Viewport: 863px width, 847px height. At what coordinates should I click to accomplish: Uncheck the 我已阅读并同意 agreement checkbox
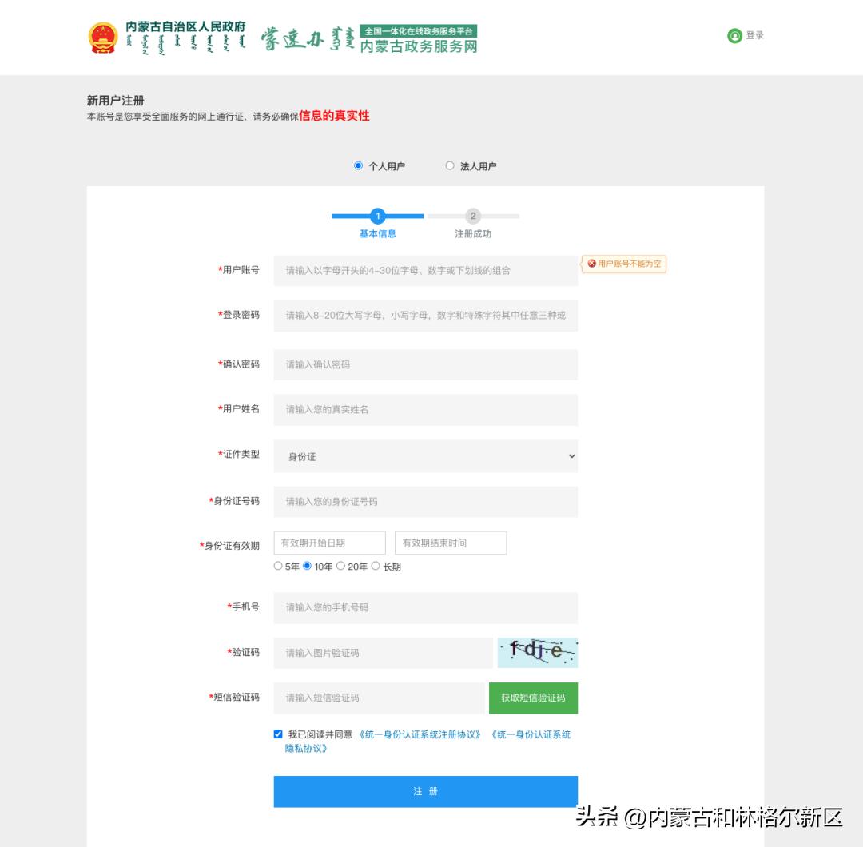pos(278,733)
